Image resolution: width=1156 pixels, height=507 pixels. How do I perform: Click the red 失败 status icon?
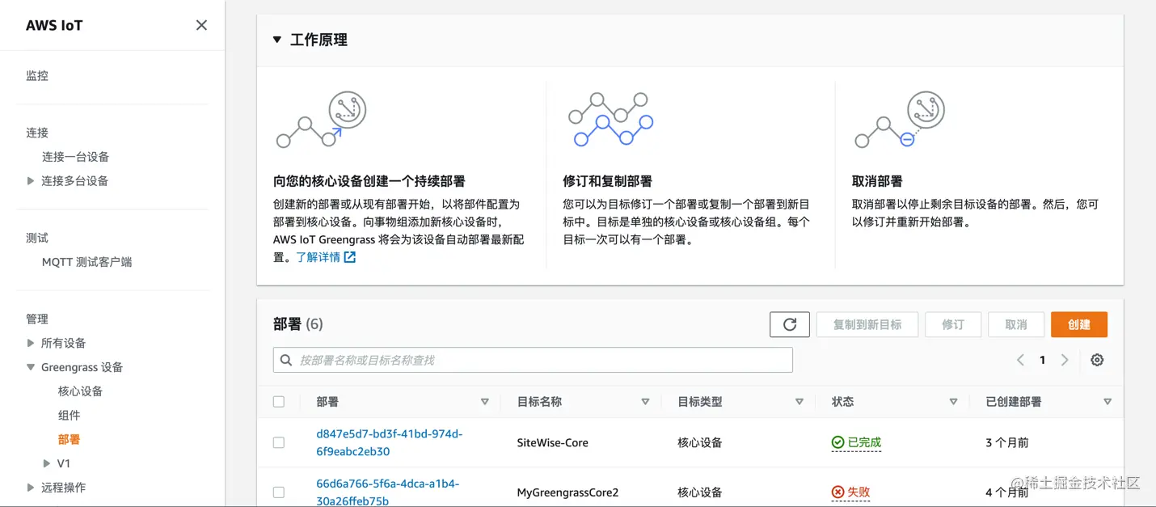tap(837, 492)
